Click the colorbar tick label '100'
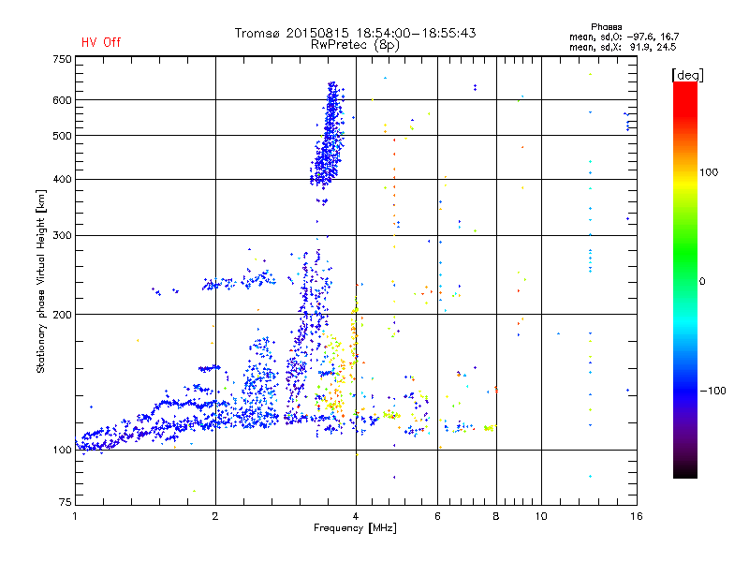Viewport: 749px width, 562px height. coord(709,172)
